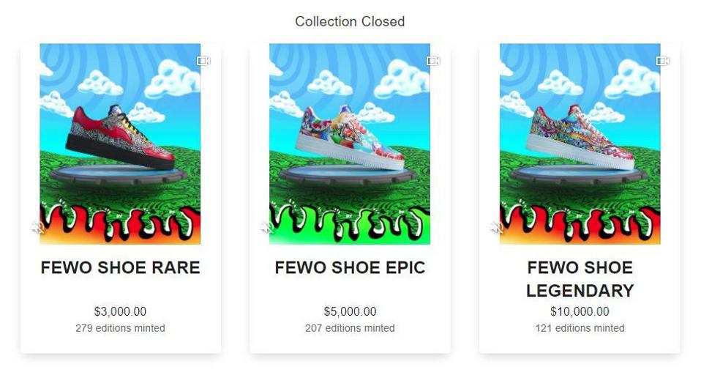Click the Collection Closed heading
701x386 pixels.
click(x=350, y=21)
